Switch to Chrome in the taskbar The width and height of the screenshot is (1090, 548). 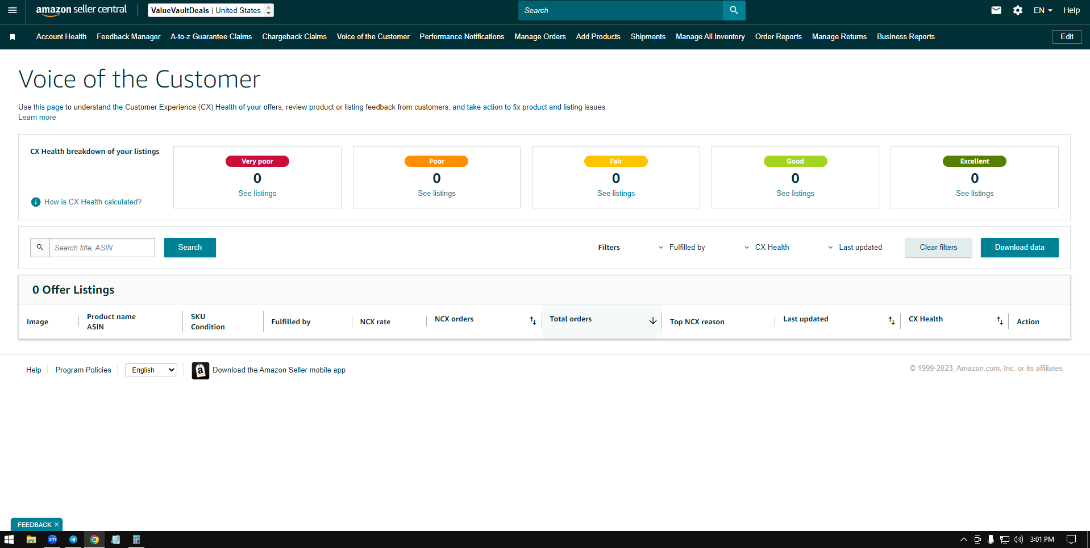point(94,539)
